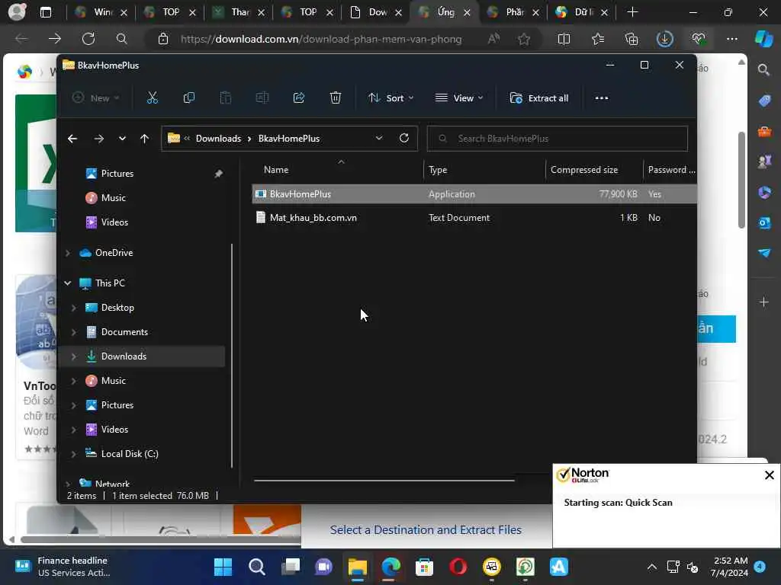This screenshot has width=781, height=585.
Task: Sort by the Type column header
Action: point(438,170)
